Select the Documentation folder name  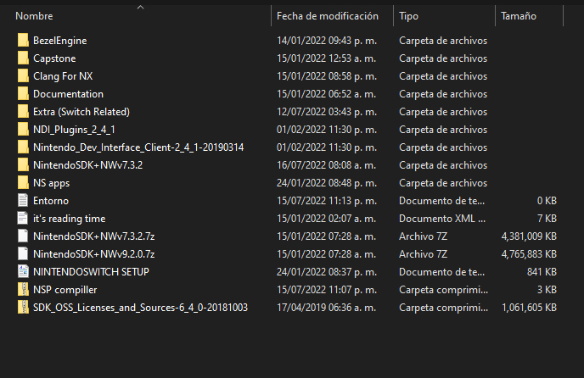pos(68,94)
